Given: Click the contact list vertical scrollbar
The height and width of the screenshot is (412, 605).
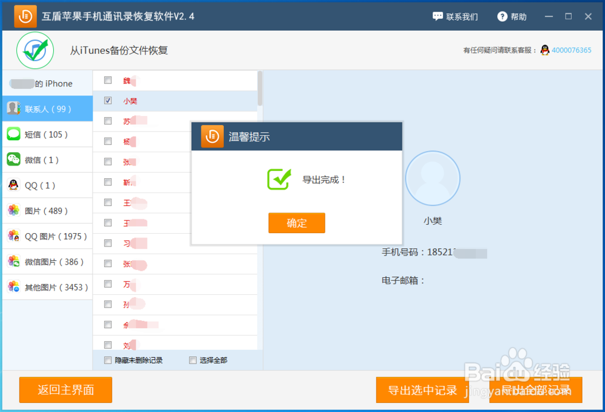Looking at the screenshot, I should pos(260,88).
